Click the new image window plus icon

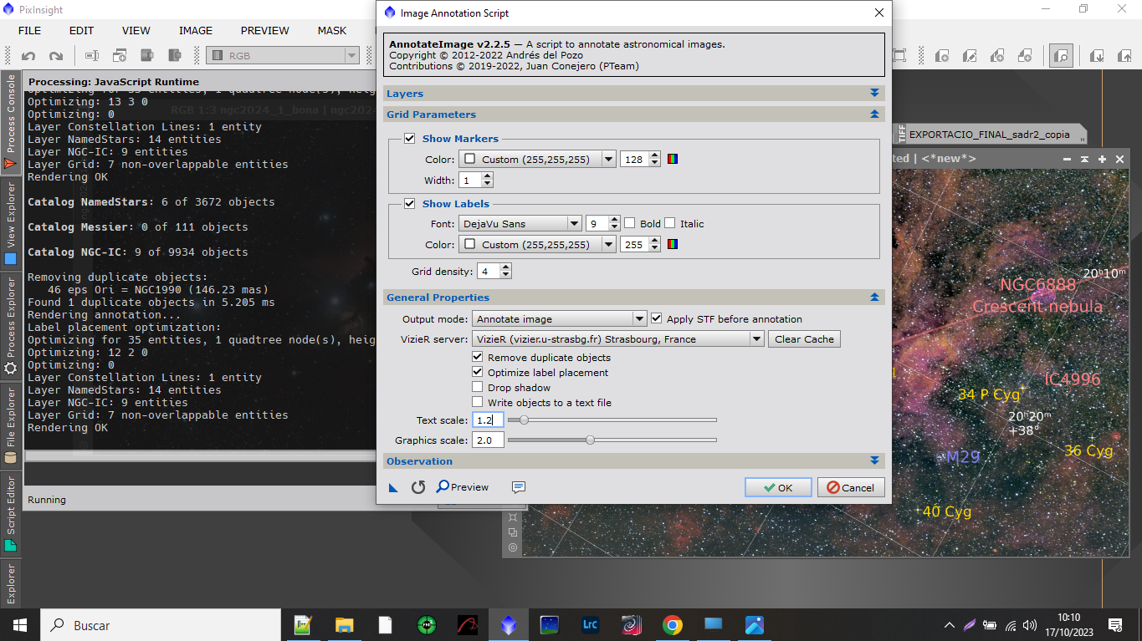(120, 56)
